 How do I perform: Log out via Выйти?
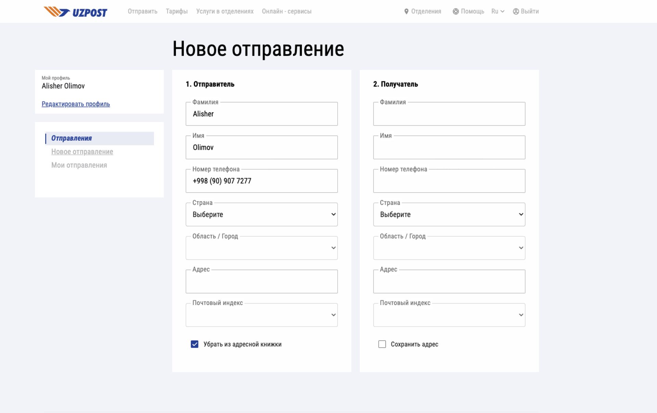(530, 11)
